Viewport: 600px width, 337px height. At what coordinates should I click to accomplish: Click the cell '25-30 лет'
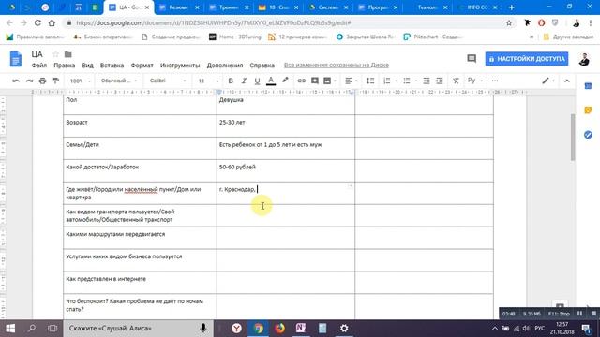point(285,125)
